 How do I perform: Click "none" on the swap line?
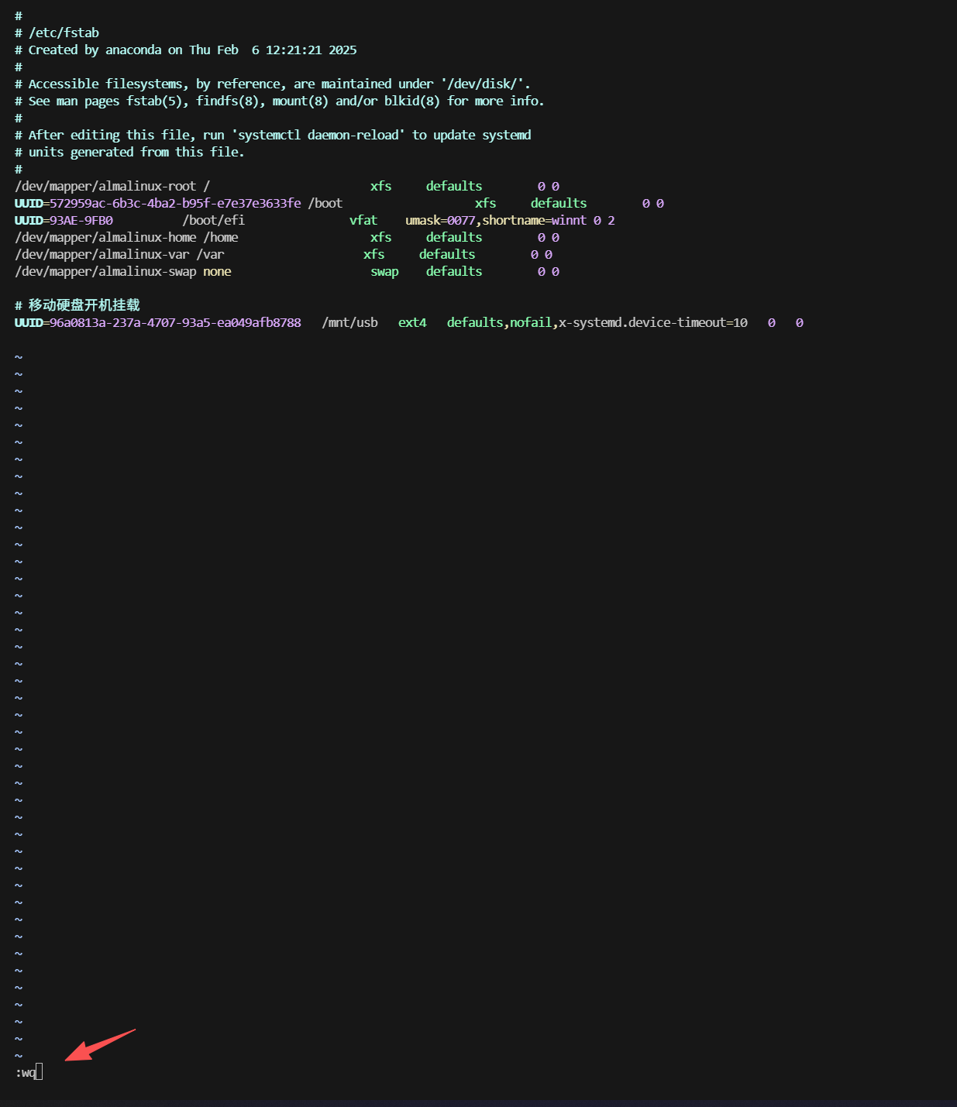pos(217,271)
